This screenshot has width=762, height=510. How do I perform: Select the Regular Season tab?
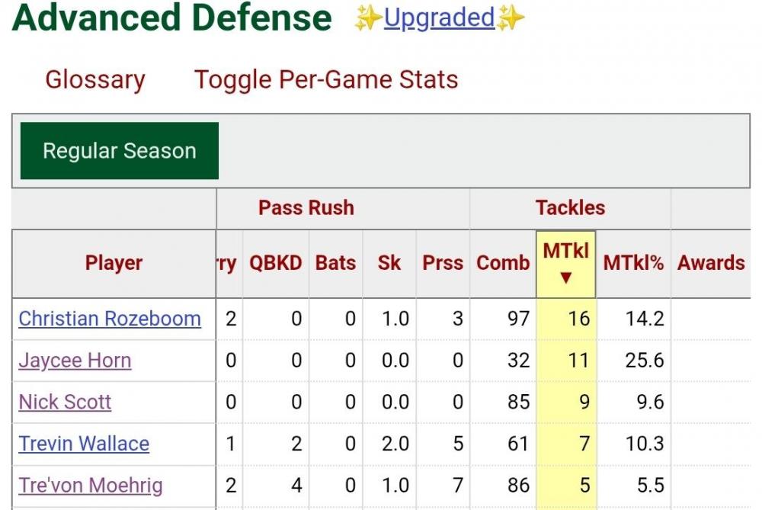click(x=120, y=151)
